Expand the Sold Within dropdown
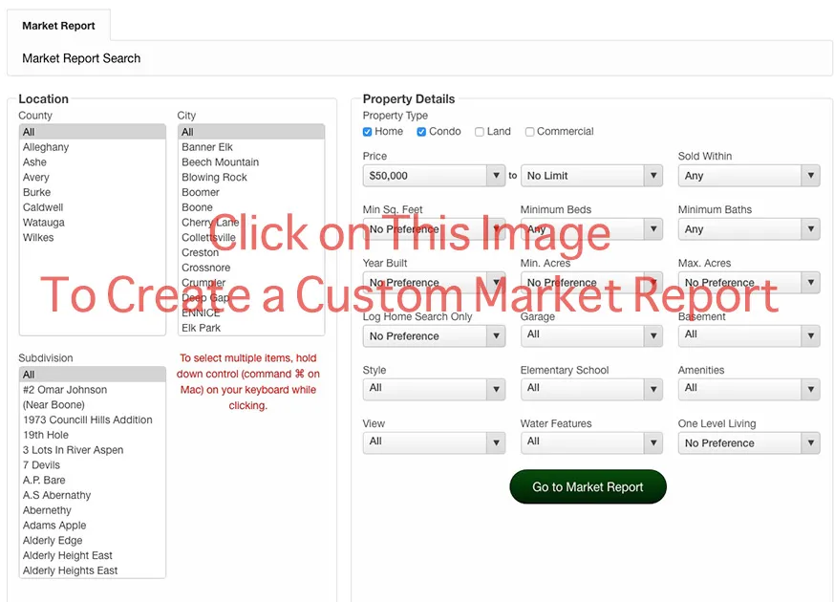The height and width of the screenshot is (602, 834). coord(749,176)
